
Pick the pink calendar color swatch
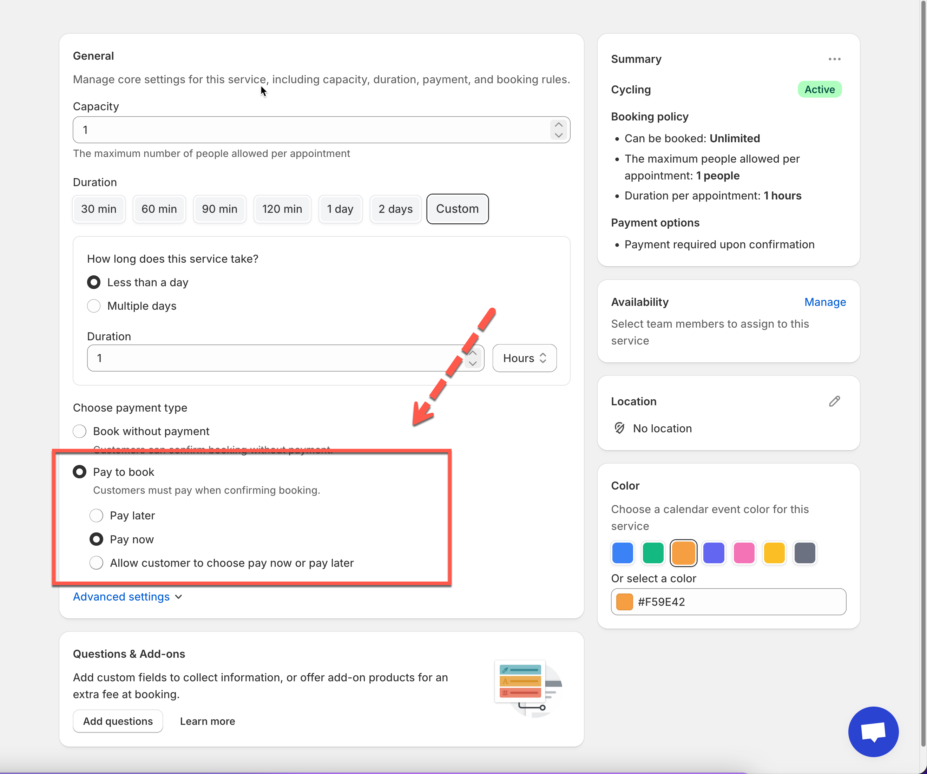pyautogui.click(x=744, y=553)
